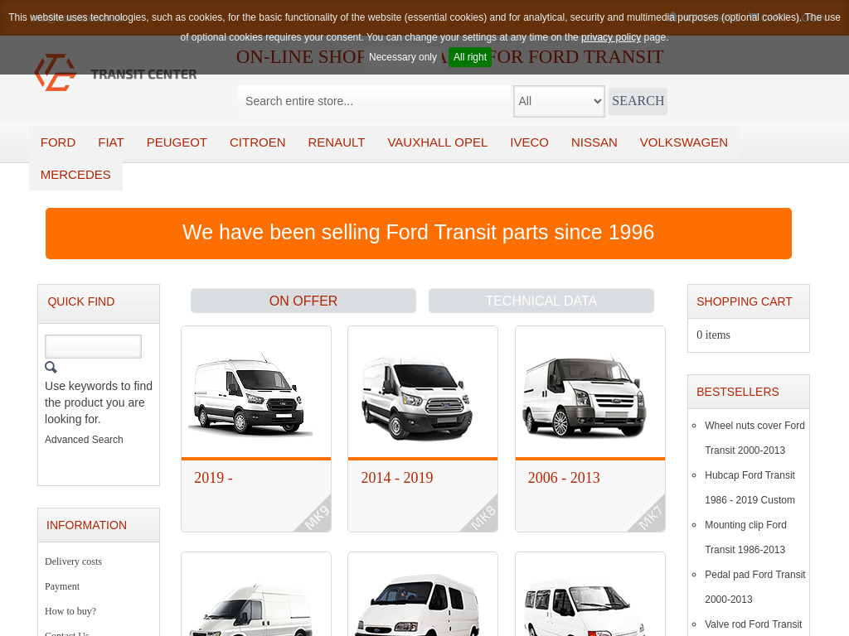This screenshot has height=636, width=849.
Task: Switch to the TECHNICAL DATA tab
Action: (x=541, y=301)
